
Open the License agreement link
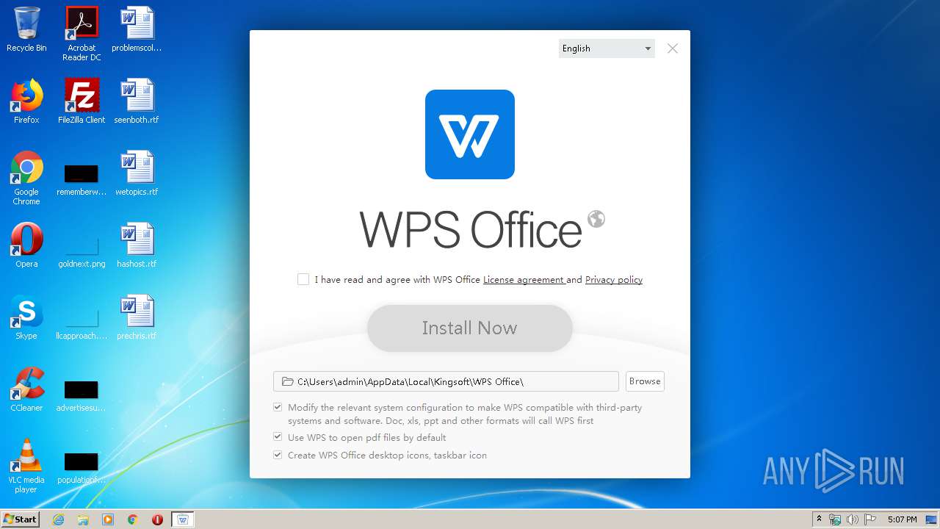pos(524,280)
